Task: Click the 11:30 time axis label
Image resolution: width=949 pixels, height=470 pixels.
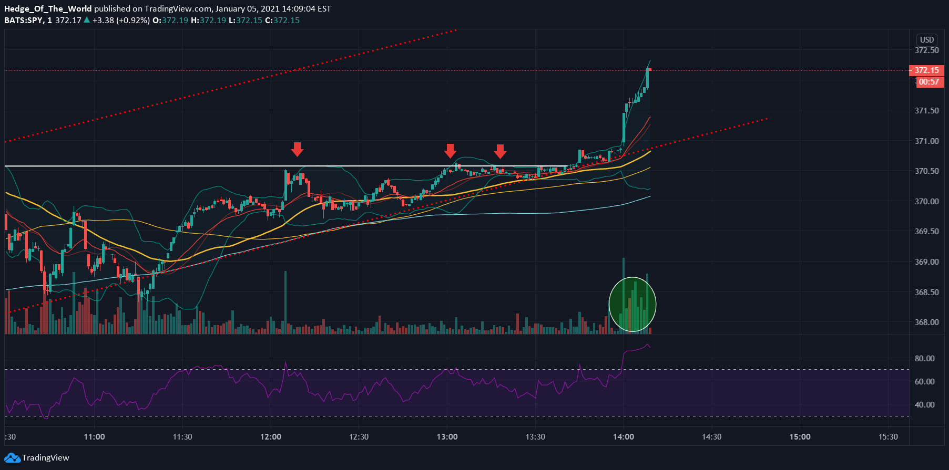Action: click(x=182, y=437)
